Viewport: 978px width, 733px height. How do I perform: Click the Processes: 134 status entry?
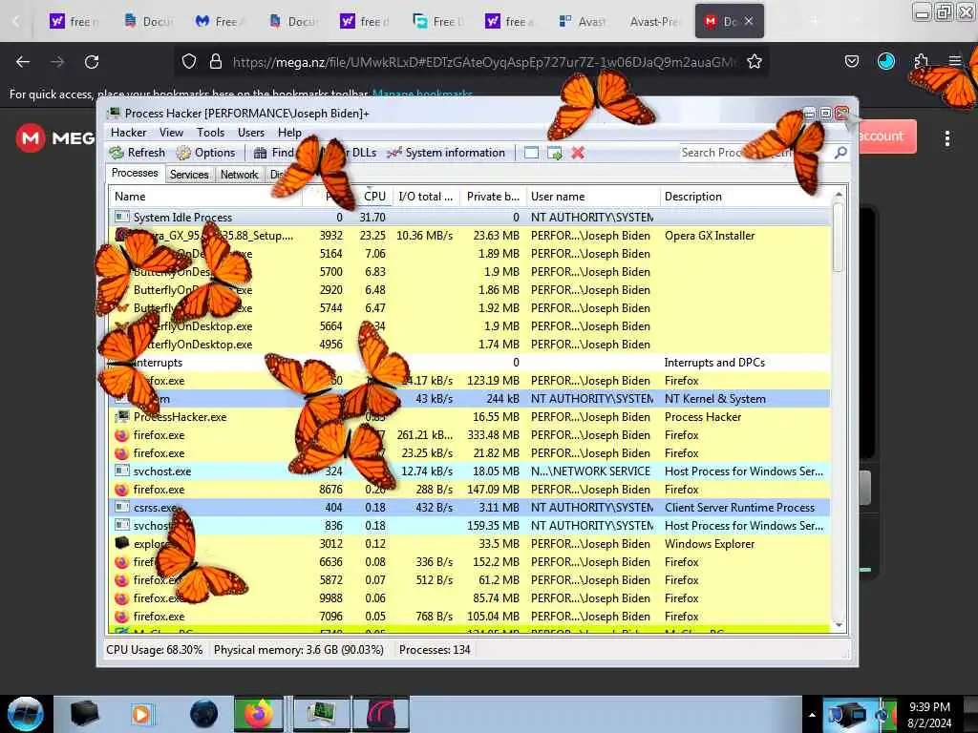point(435,649)
